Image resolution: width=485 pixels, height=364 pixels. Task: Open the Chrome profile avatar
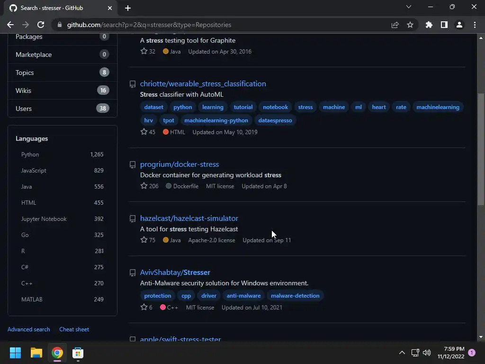459,25
